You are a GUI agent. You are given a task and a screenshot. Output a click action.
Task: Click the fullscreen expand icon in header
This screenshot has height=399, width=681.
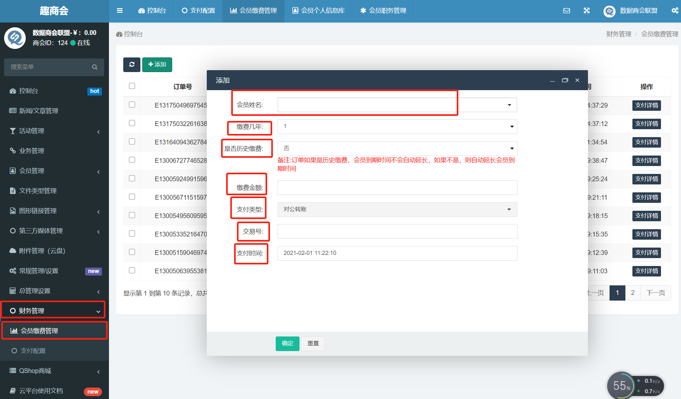click(586, 10)
